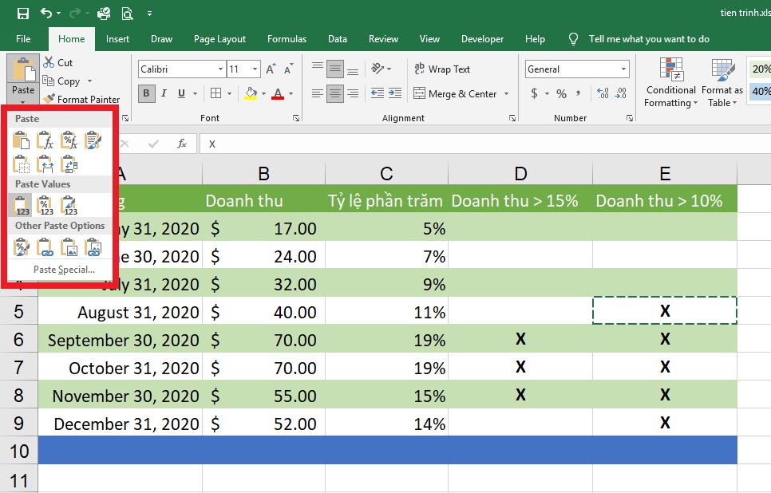Screen dimensions: 771x493
Task: Switch to the Page Layout tab
Action: [219, 39]
